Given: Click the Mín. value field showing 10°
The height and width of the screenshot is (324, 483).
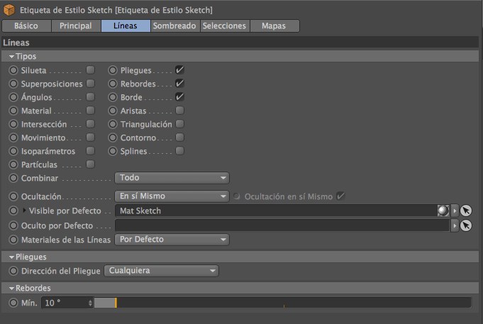Looking at the screenshot, I should pos(64,303).
